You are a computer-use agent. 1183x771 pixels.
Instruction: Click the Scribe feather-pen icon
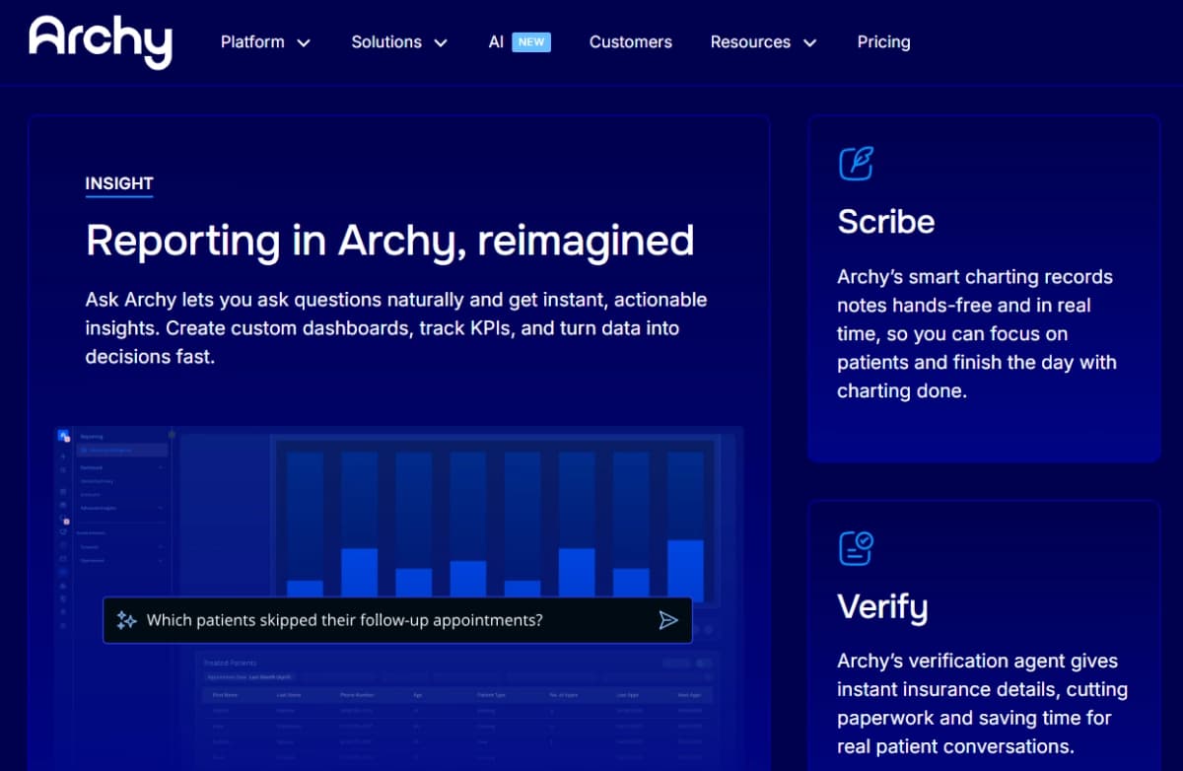coord(857,162)
